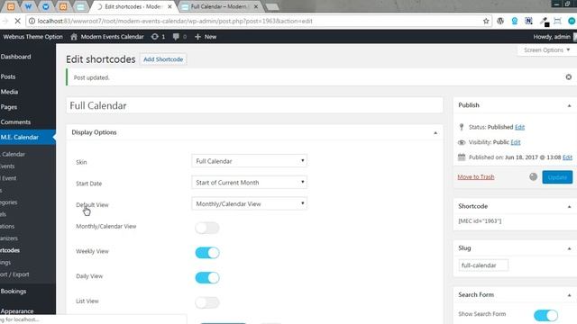Collapse the Shortcode panel
Screen dimensions: 577x324
tap(569, 206)
